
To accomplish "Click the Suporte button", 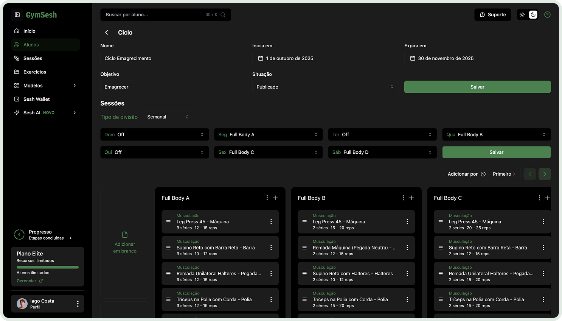I will pos(492,15).
